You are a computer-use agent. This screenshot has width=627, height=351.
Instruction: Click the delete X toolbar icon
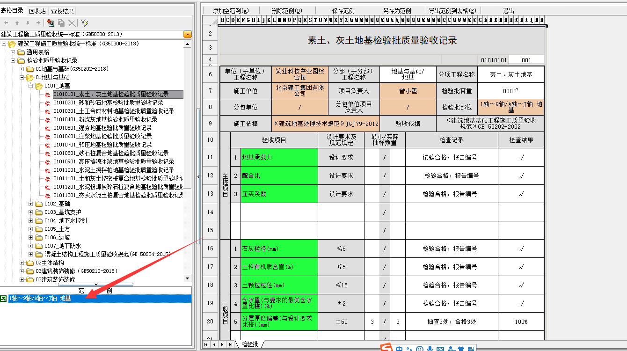72,22
